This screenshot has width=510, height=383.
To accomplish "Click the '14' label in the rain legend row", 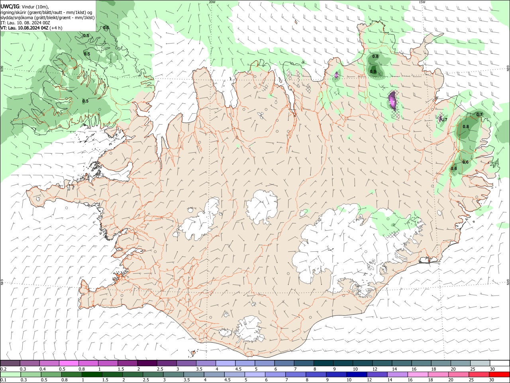I will (x=389, y=380).
